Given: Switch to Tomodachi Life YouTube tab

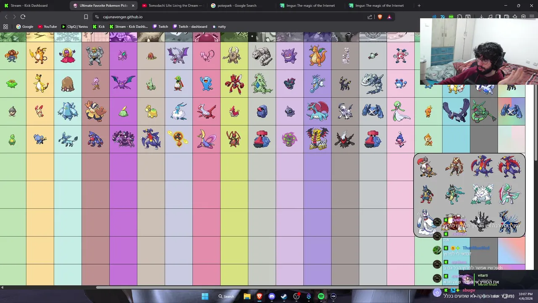Looking at the screenshot, I should 172,5.
